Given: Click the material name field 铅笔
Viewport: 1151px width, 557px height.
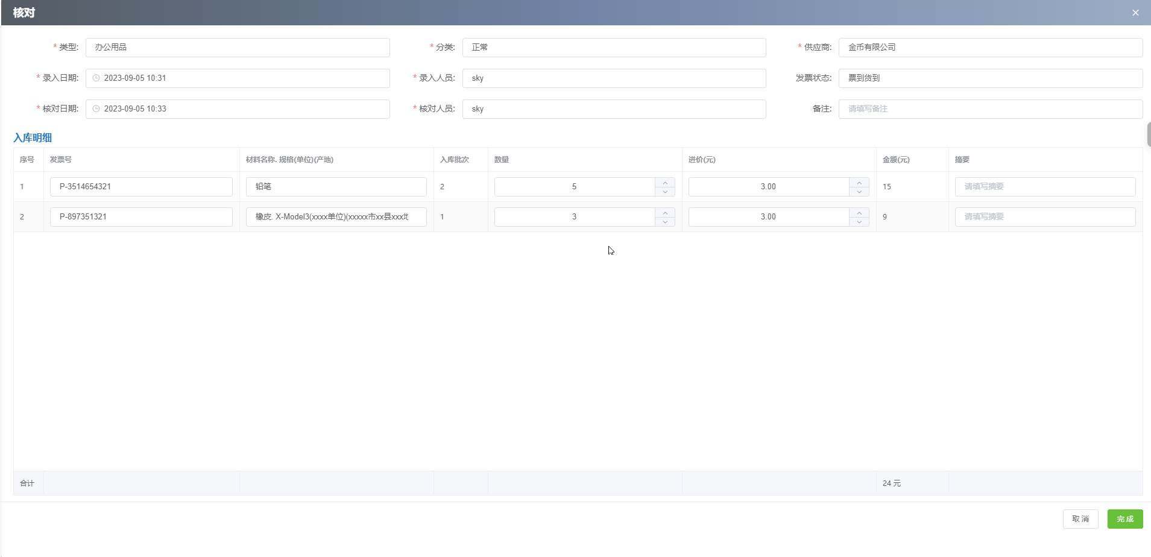Looking at the screenshot, I should tap(336, 187).
